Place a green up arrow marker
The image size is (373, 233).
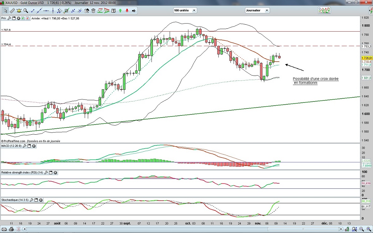click(120, 11)
